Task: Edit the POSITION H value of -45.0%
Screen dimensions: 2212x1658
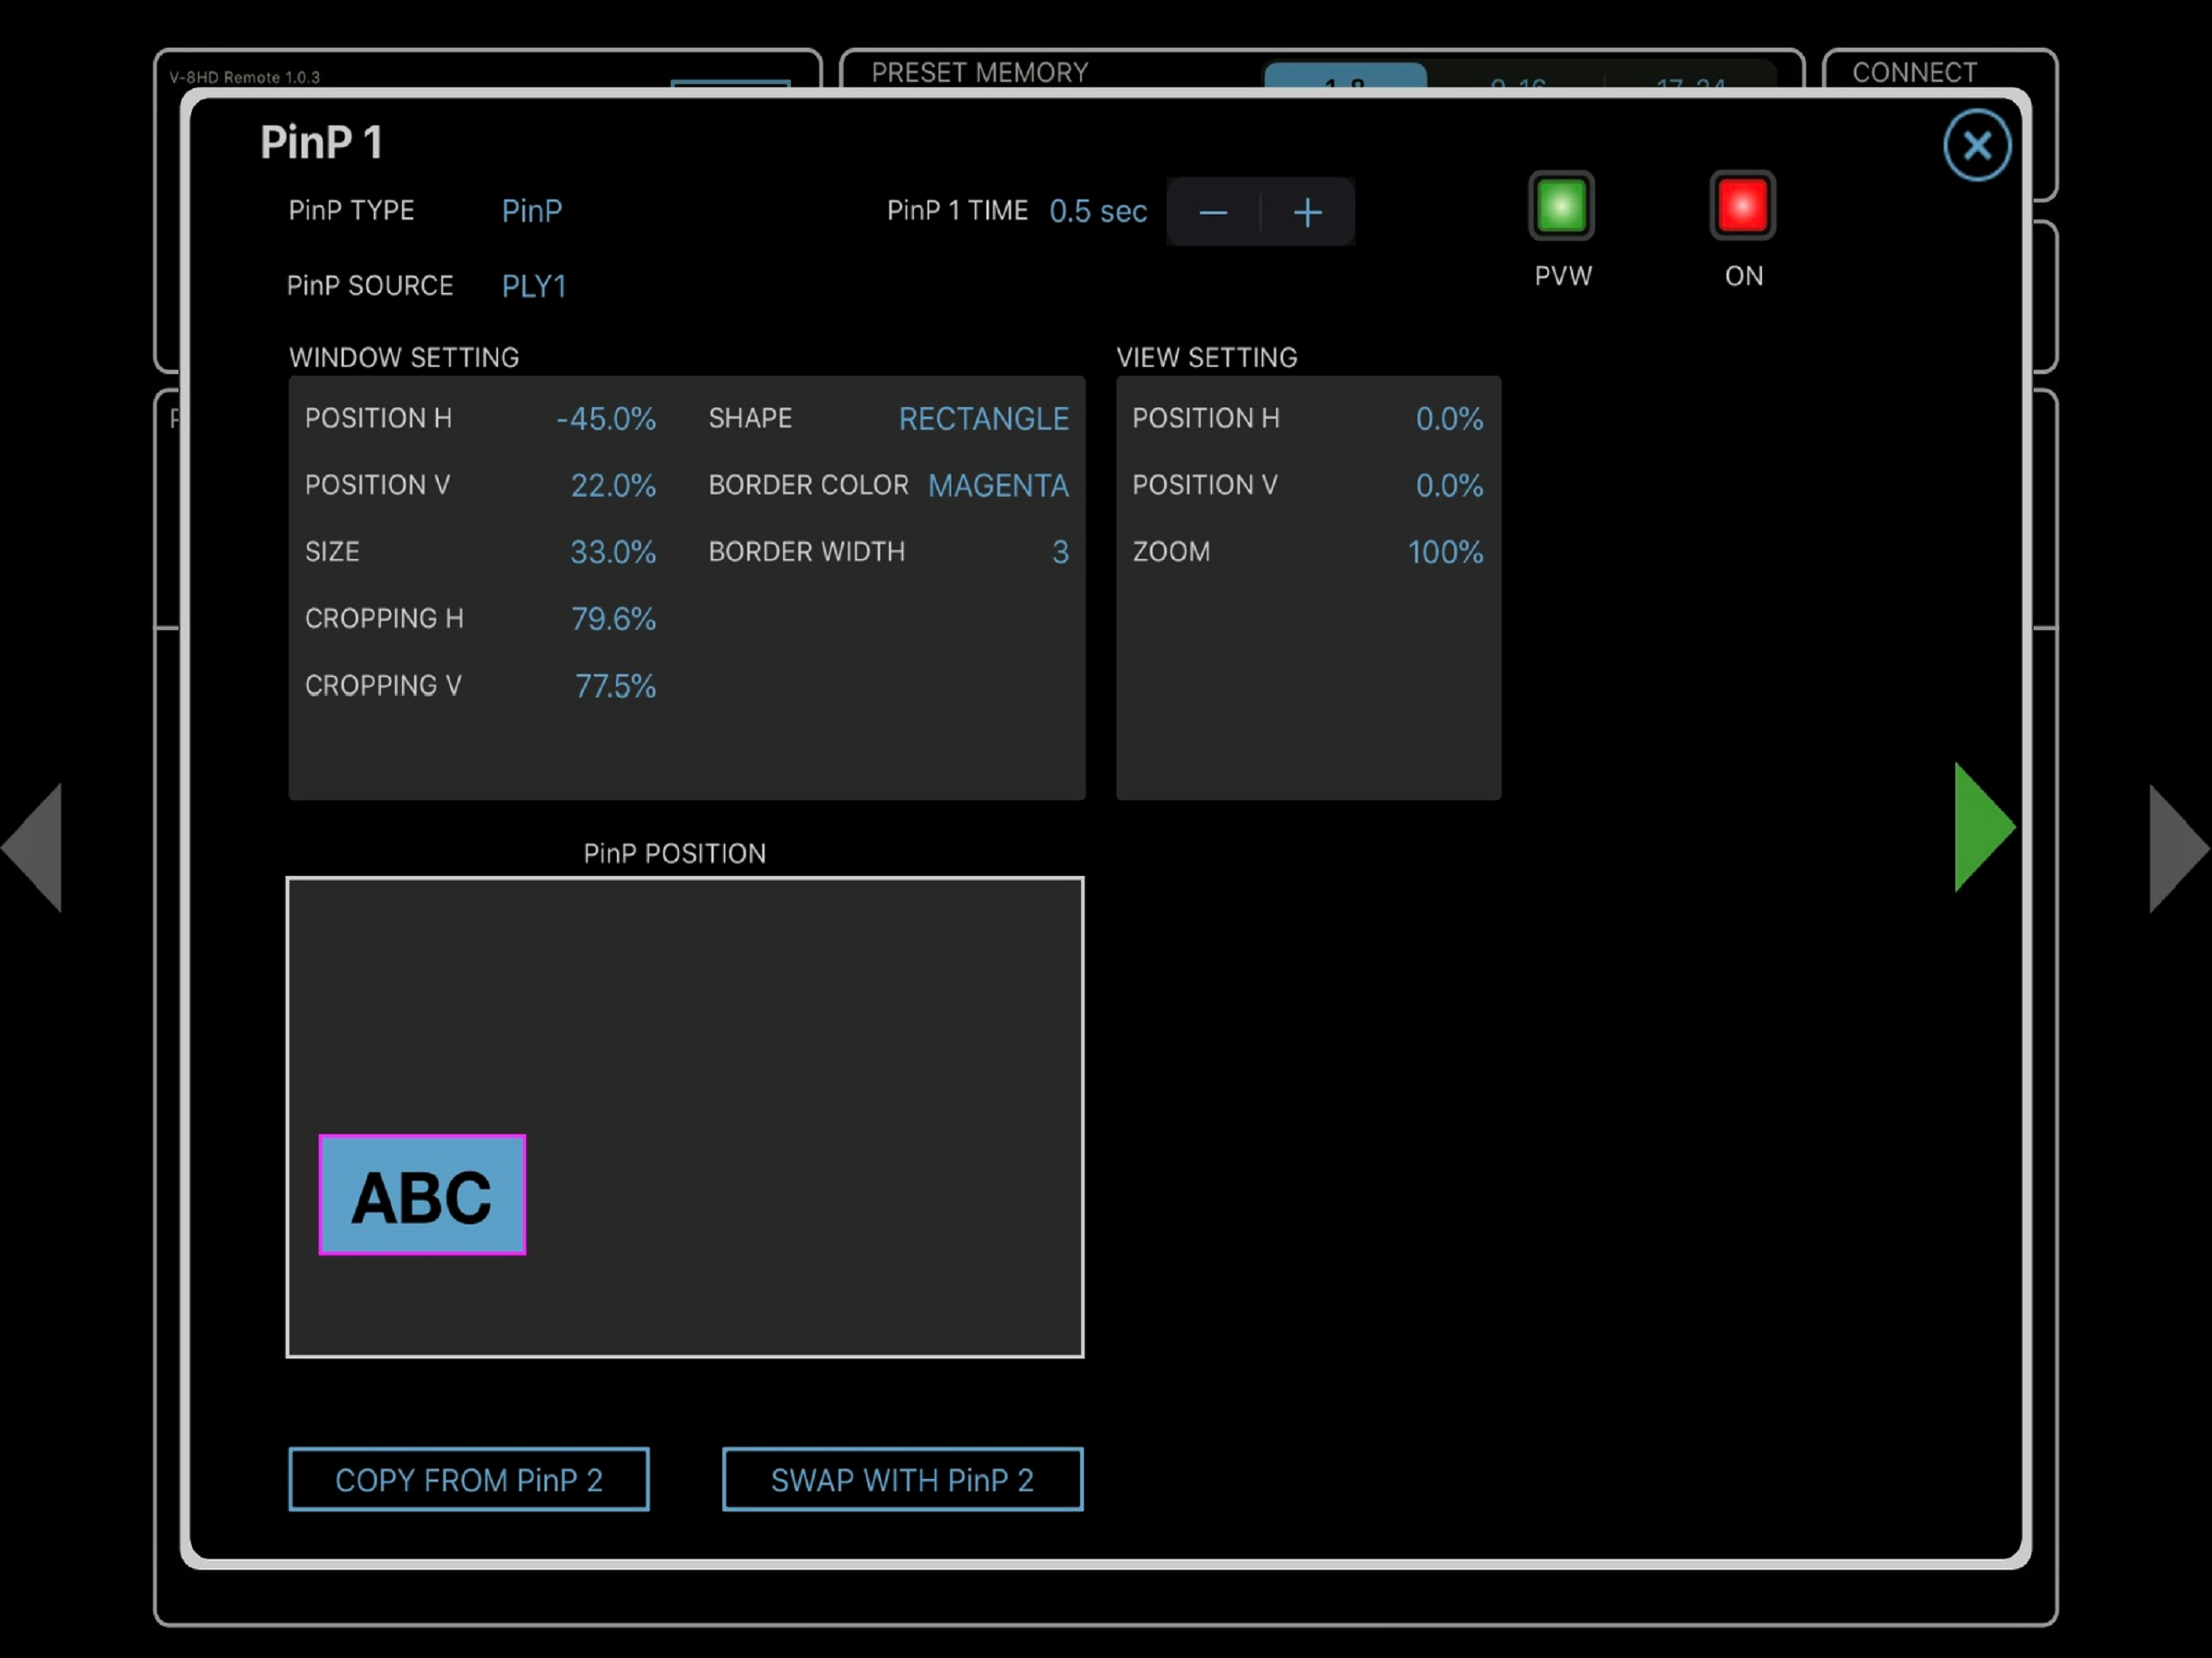Action: tap(605, 419)
